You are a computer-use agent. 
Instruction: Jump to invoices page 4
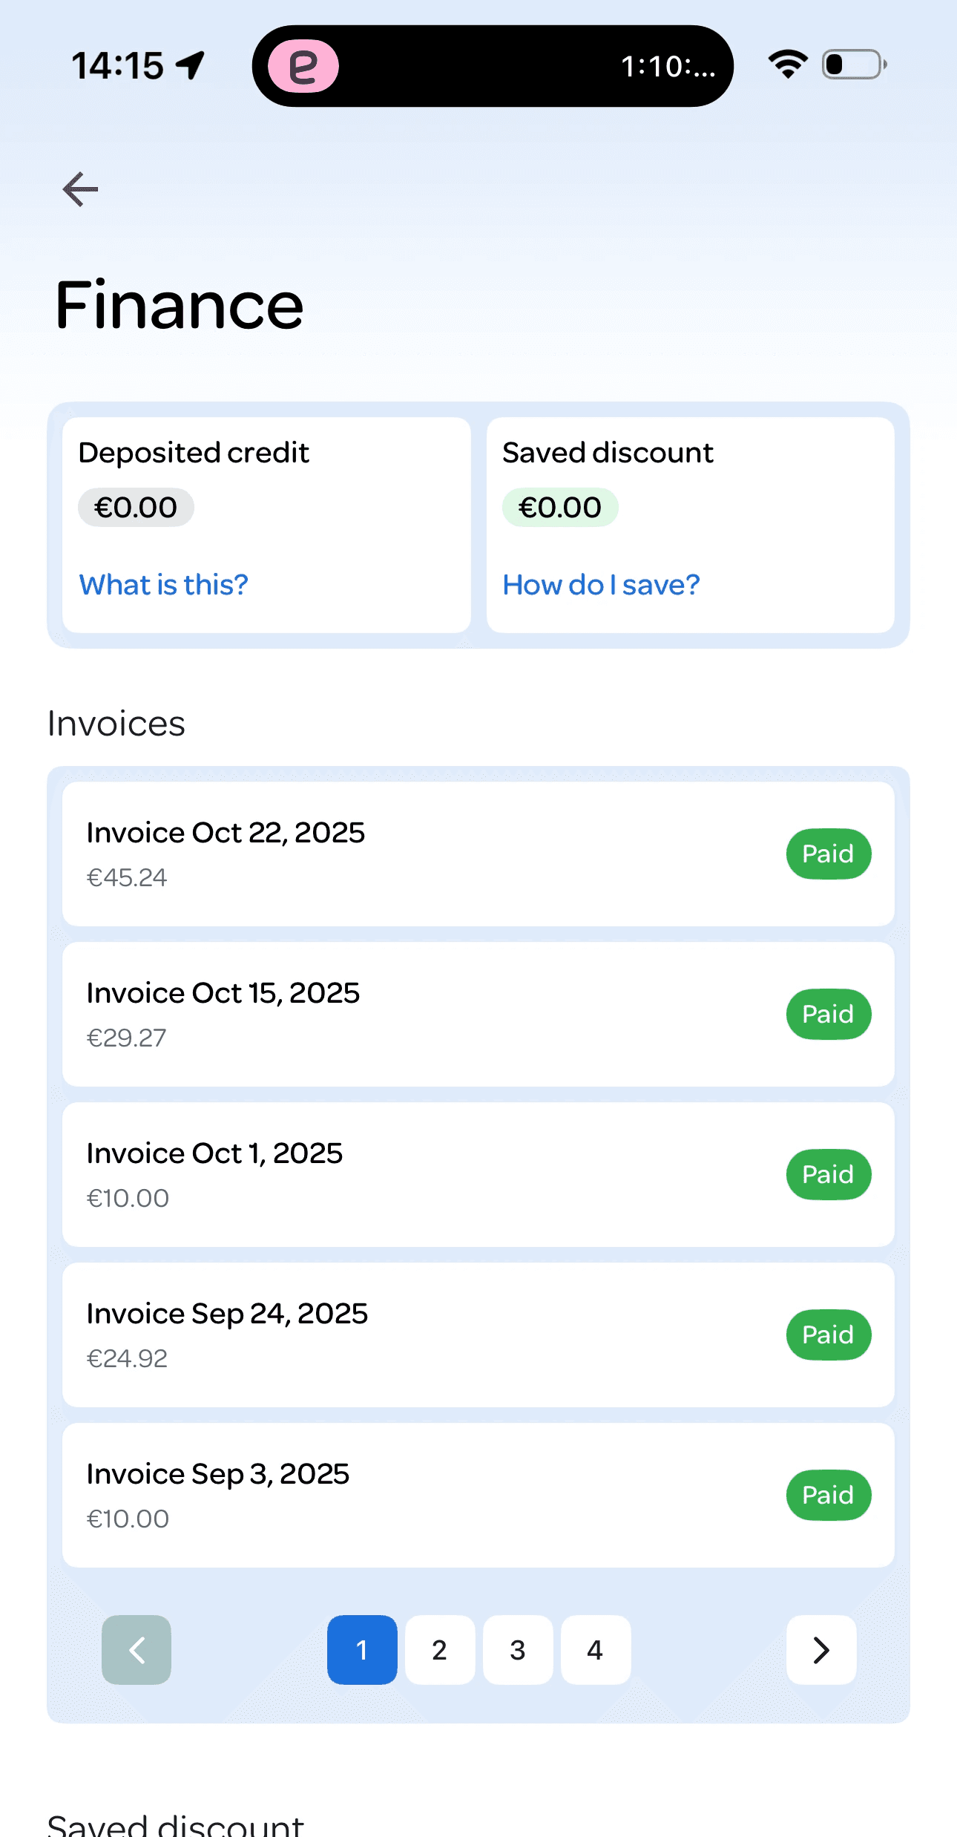(595, 1650)
